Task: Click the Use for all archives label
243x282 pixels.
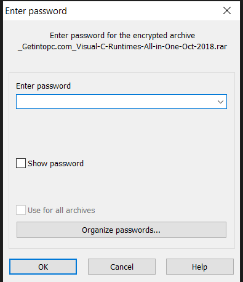Action: coord(62,211)
